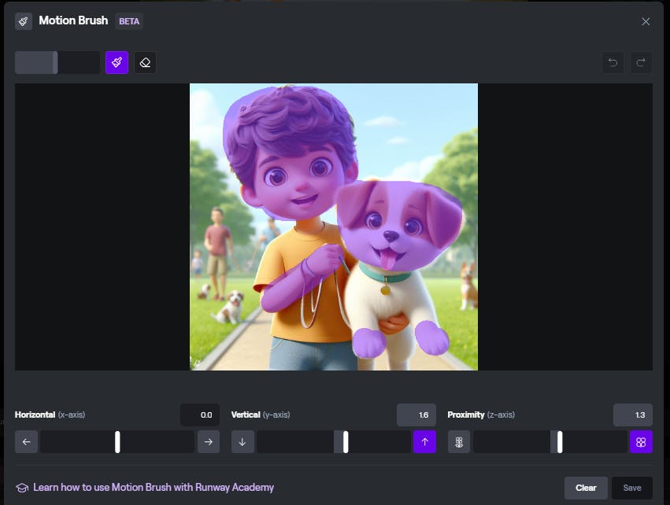Click the graduation cap Academy icon
This screenshot has width=670, height=505.
[x=22, y=488]
